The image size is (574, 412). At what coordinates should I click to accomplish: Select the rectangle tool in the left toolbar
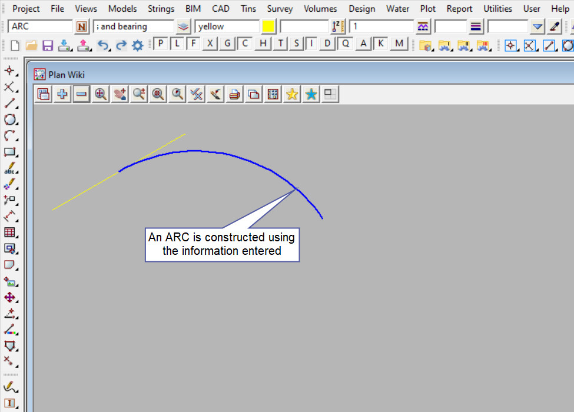pos(9,152)
